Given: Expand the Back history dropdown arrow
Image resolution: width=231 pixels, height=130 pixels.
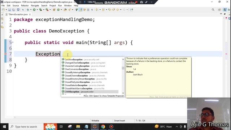Looking at the screenshot, I should click(121, 10).
